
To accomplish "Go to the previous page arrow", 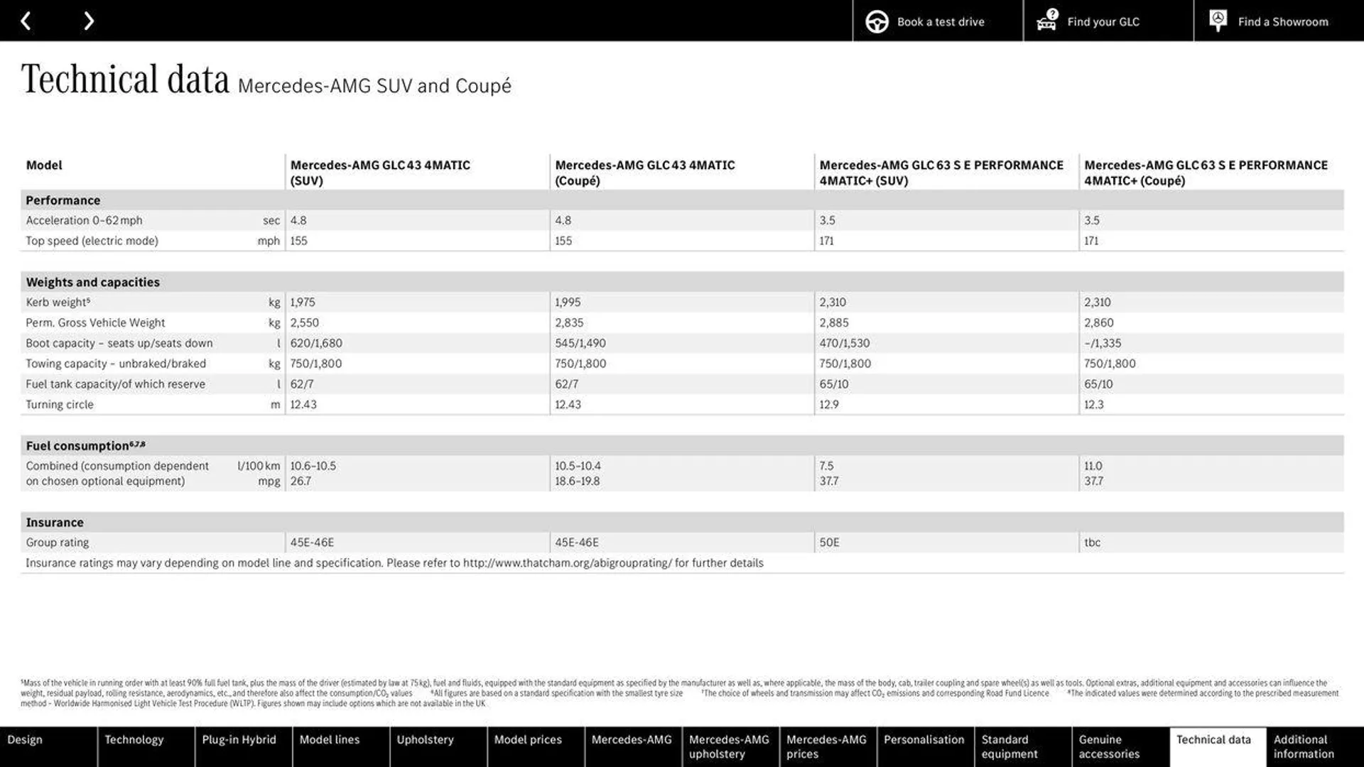I will click(26, 21).
